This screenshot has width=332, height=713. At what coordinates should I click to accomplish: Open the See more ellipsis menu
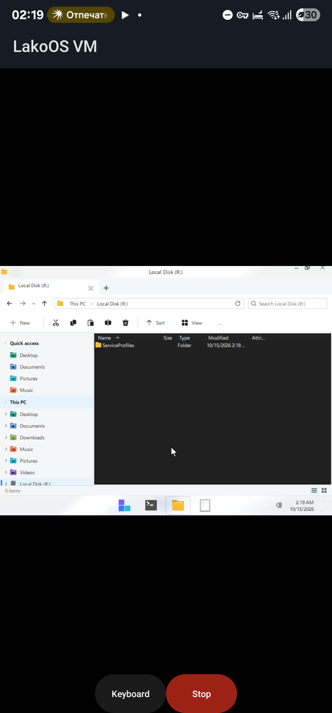pos(220,324)
